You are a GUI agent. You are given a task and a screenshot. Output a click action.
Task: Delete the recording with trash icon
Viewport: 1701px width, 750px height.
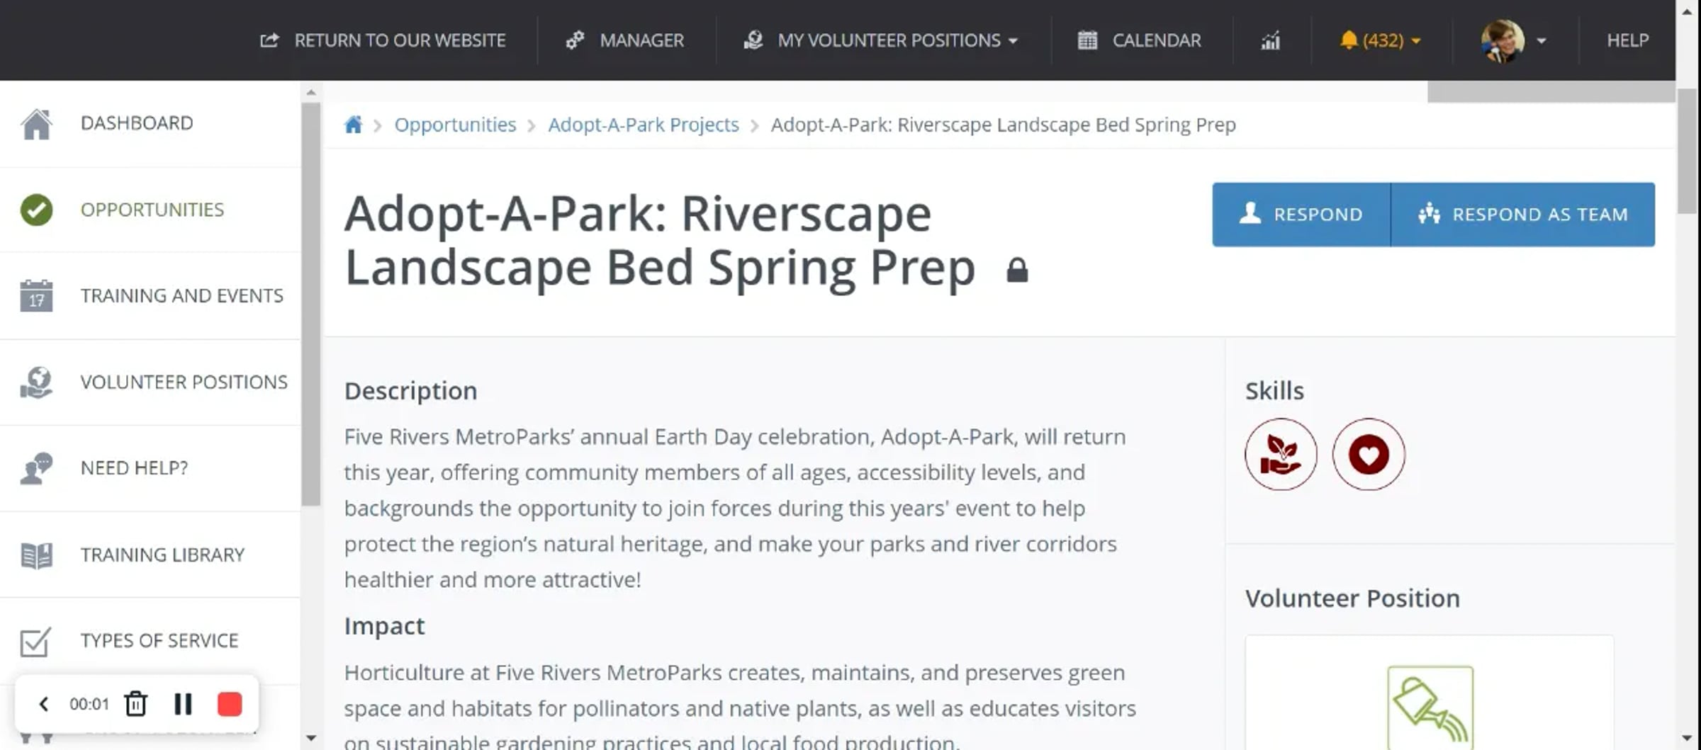point(135,704)
